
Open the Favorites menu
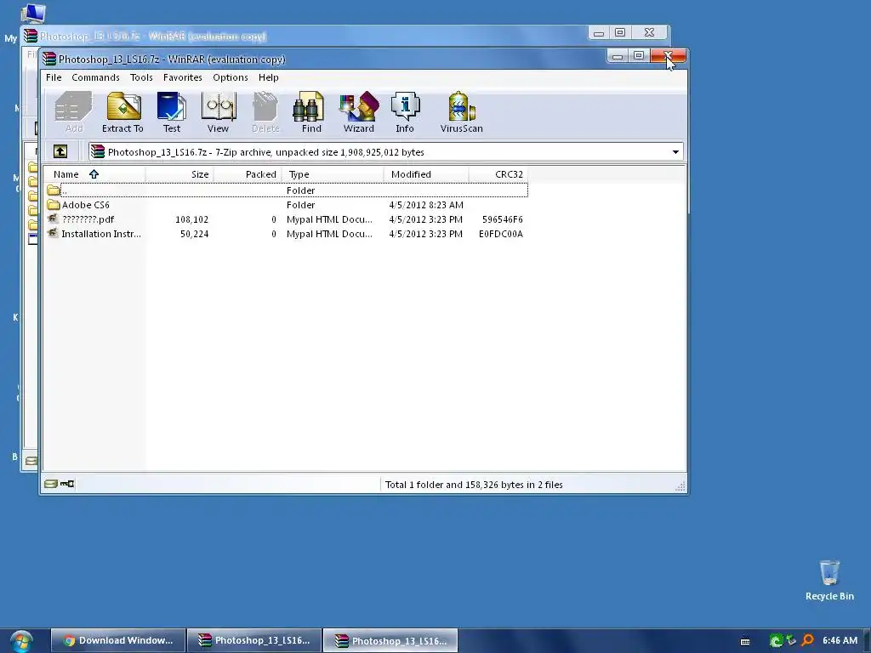183,77
